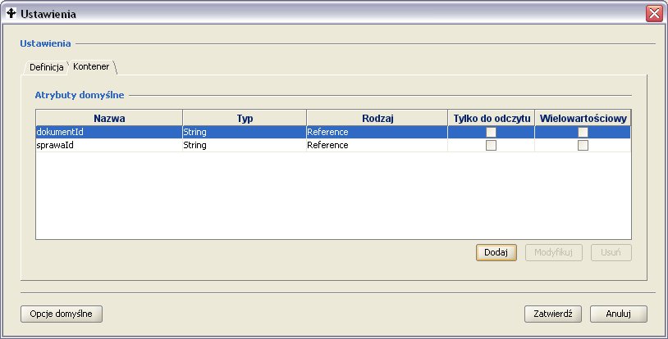Confirm settings with Zatwierdź button
The height and width of the screenshot is (339, 668).
(x=553, y=314)
